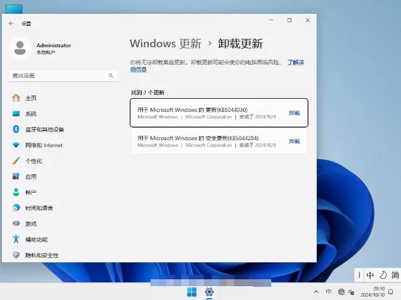The image size is (401, 300).
Task: Click the game controller icon for 游戏
Action: click(x=16, y=224)
